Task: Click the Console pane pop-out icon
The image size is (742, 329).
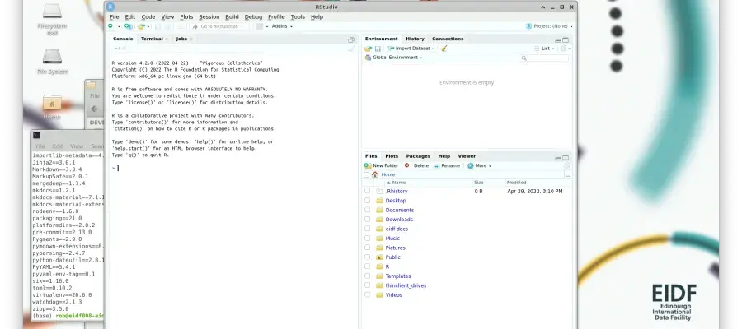Action: pyautogui.click(x=351, y=40)
